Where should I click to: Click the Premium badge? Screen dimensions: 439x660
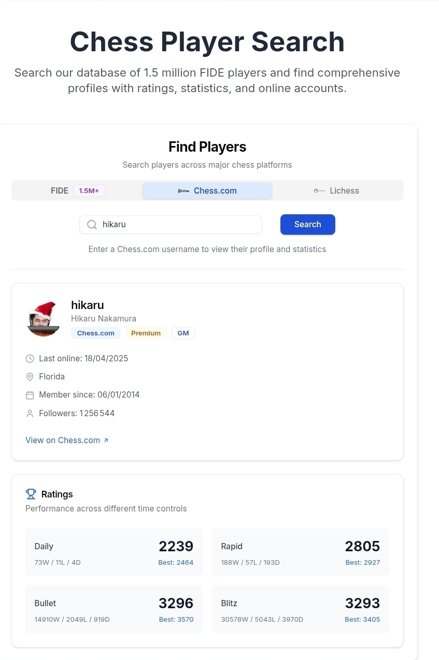pos(146,333)
